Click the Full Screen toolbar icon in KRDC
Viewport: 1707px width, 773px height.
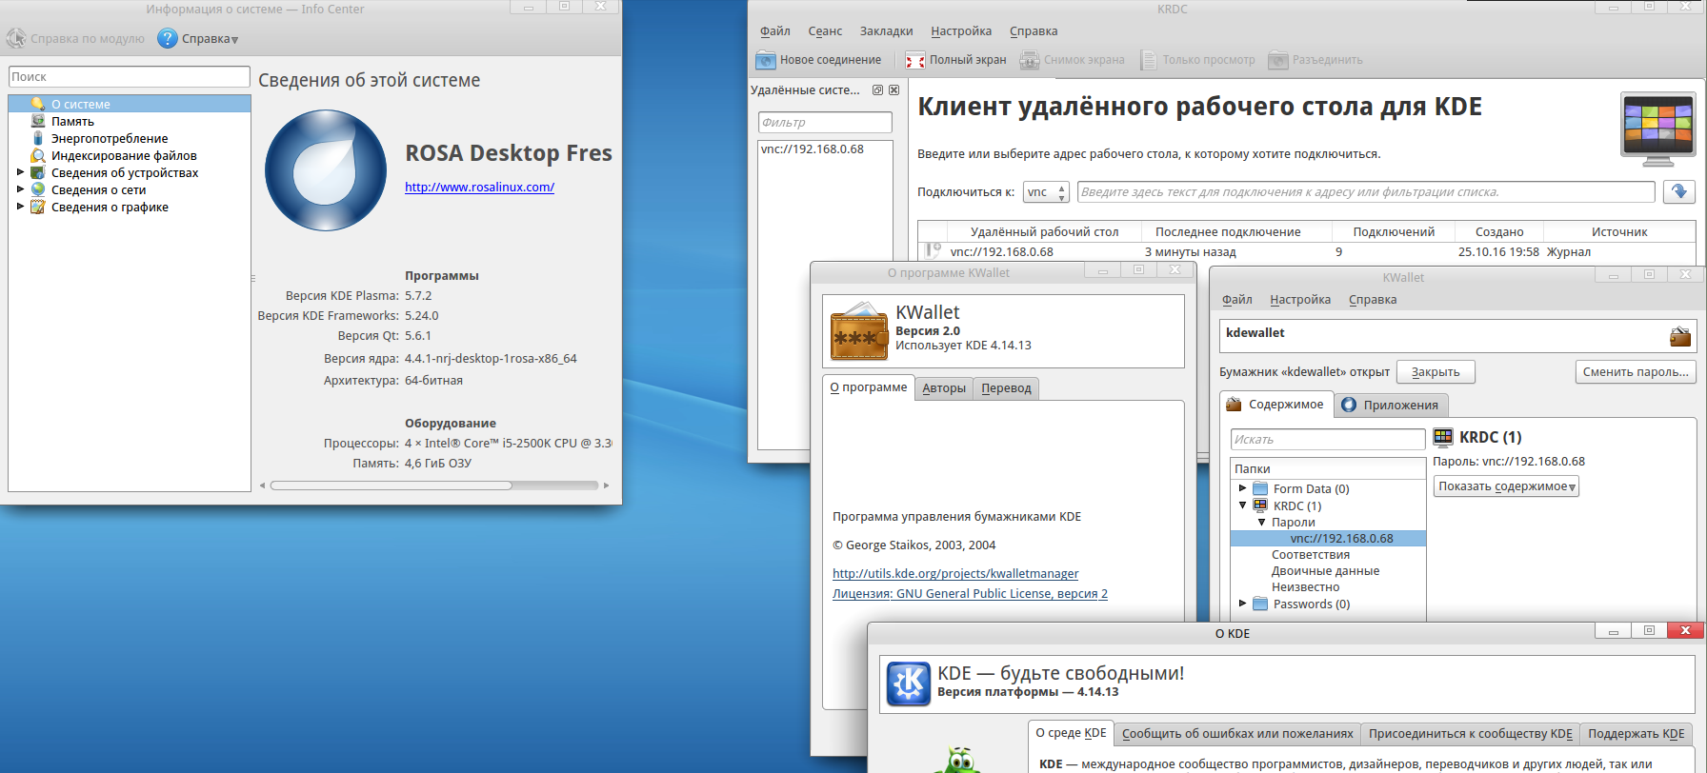click(914, 60)
